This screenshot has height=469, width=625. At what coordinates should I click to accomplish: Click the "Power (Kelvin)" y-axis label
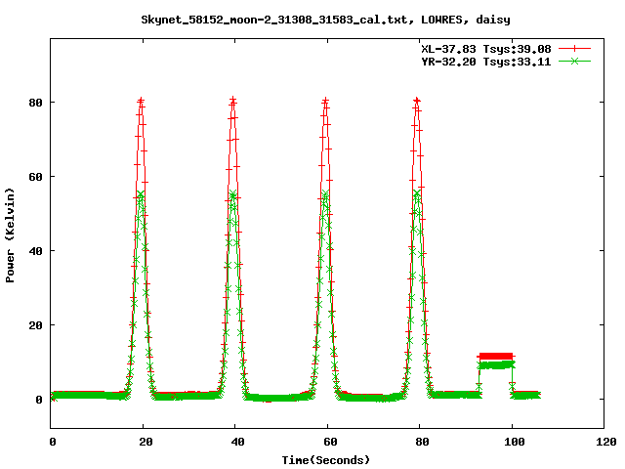tap(10, 235)
